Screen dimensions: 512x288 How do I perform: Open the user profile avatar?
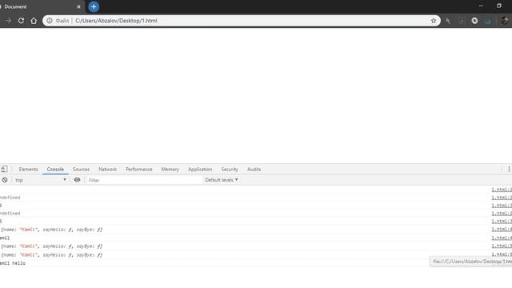pyautogui.click(x=505, y=21)
